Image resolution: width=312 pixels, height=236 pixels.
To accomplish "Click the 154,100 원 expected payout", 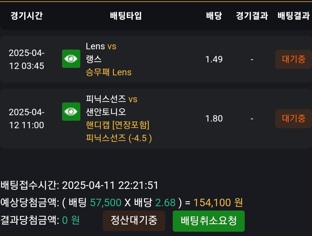I will [218, 203].
